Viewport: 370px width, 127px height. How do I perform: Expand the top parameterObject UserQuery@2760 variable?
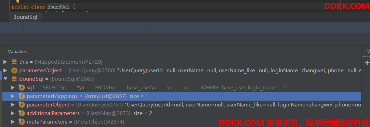5,70
